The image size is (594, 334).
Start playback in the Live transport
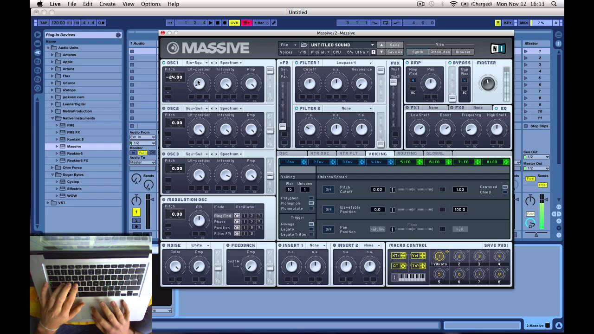(x=211, y=23)
